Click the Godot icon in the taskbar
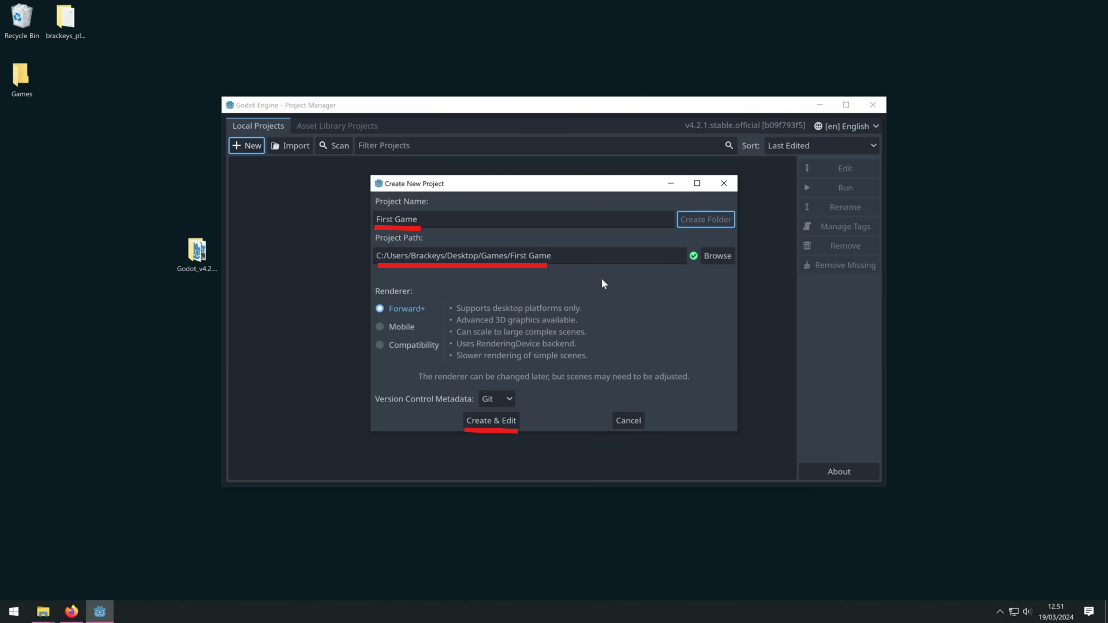The image size is (1108, 623). click(x=100, y=611)
